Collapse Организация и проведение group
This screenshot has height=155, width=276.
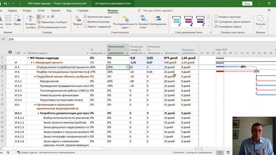pos(35,105)
